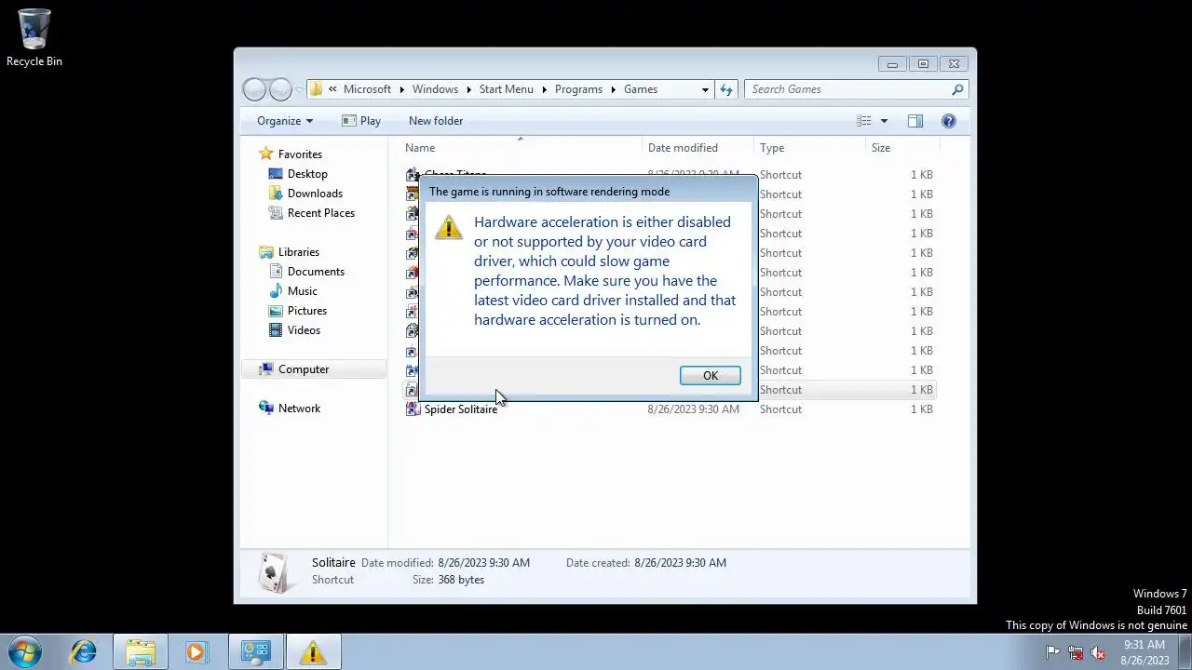Toggle the preview pane
1192x670 pixels.
tap(915, 121)
